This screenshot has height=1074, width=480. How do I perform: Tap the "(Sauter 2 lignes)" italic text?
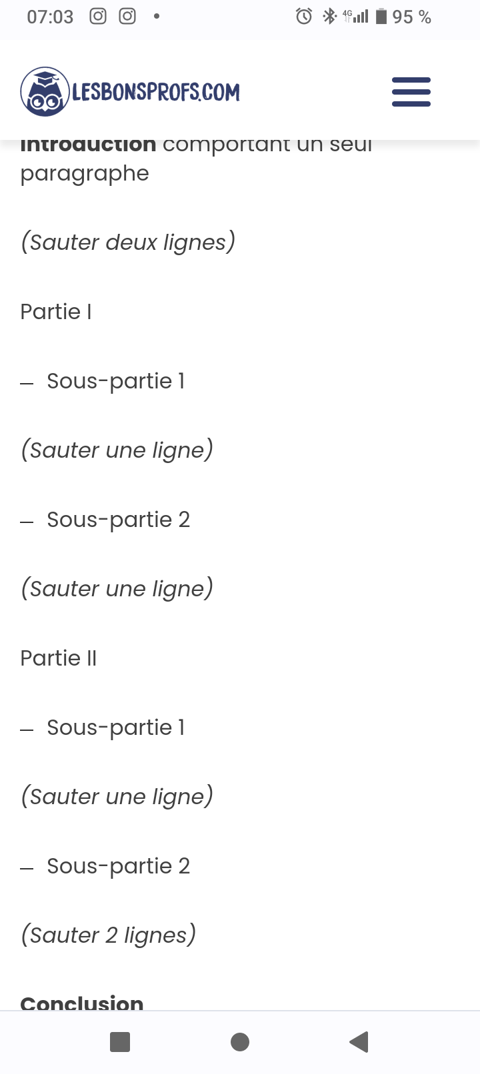point(109,935)
